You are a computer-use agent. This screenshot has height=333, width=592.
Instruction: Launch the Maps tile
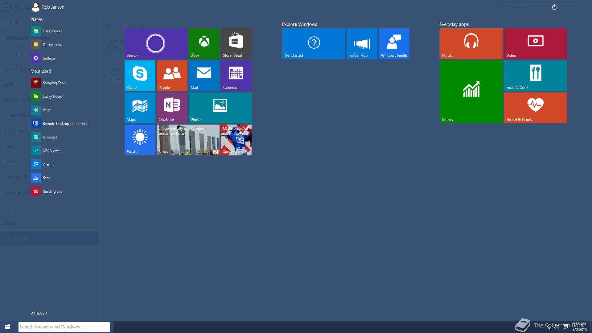[140, 108]
